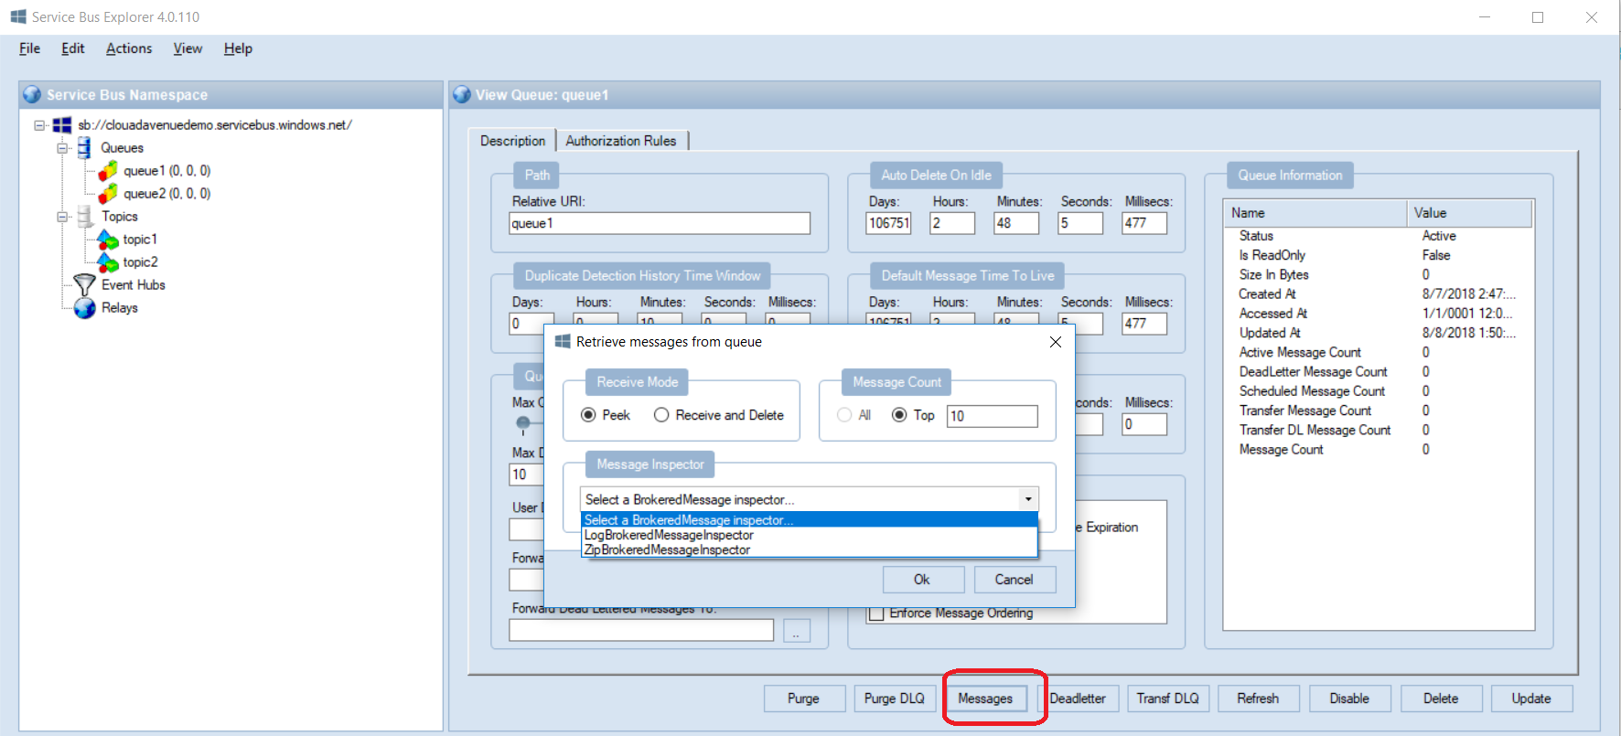Click the browse '..' button for dead letter forwarding

[x=797, y=631]
